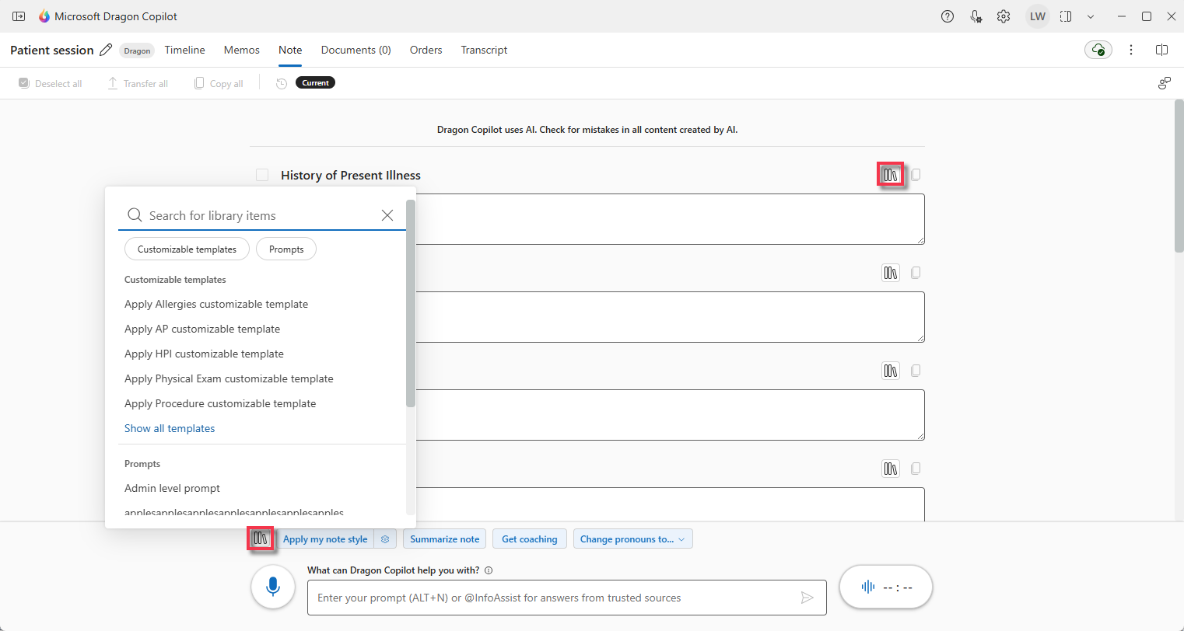Edit the Patient session name with pencil icon
The image size is (1184, 631).
(x=106, y=50)
